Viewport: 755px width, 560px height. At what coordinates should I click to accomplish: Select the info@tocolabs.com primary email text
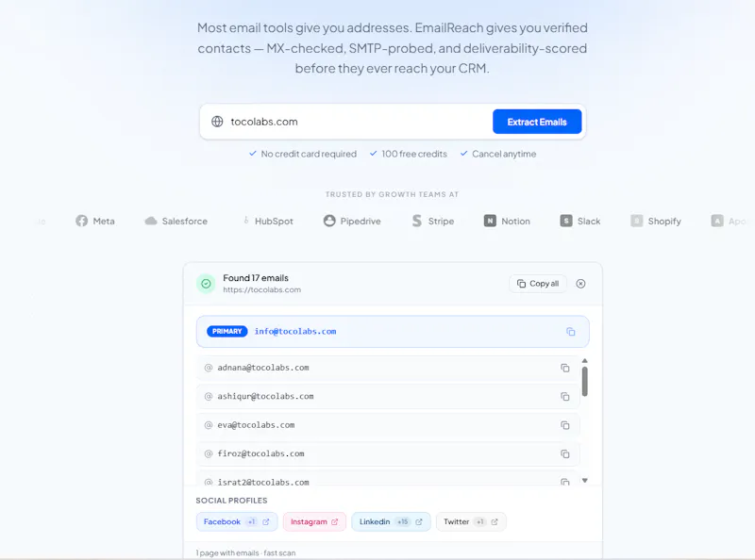pos(295,332)
